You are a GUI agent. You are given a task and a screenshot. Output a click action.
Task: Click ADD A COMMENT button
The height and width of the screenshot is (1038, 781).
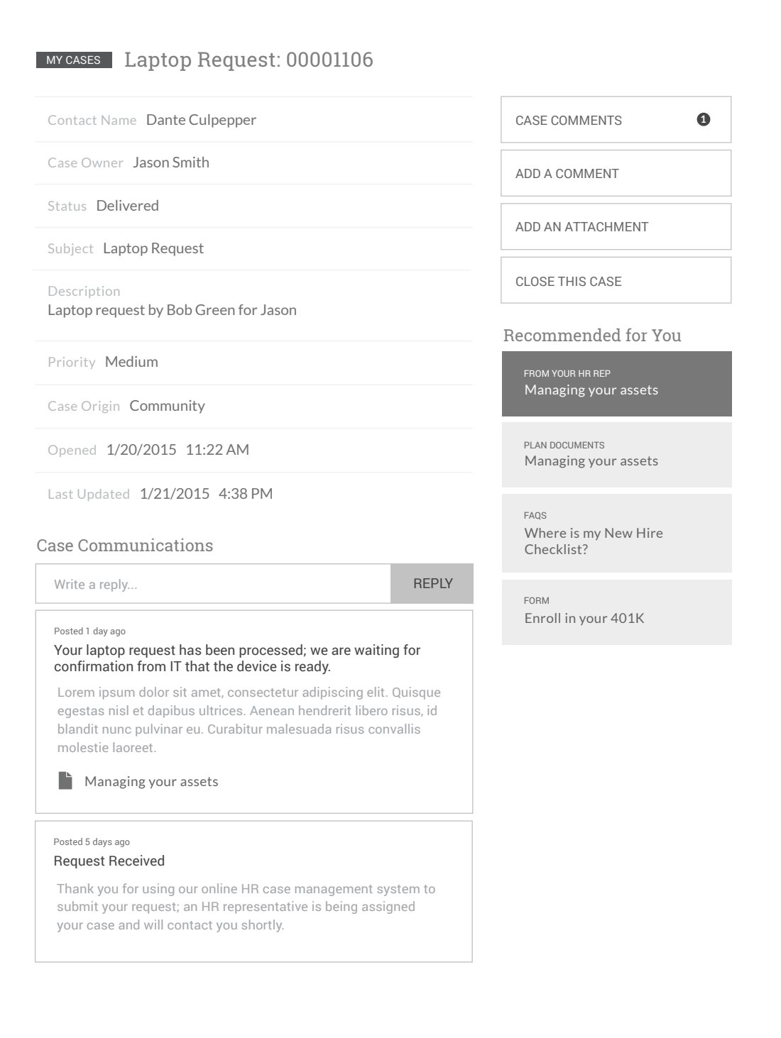pyautogui.click(x=615, y=173)
